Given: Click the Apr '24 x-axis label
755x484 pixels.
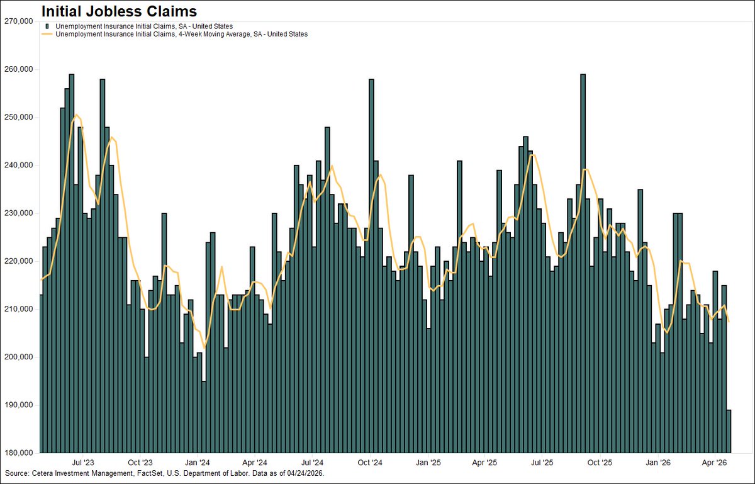Looking at the screenshot, I should pos(256,462).
